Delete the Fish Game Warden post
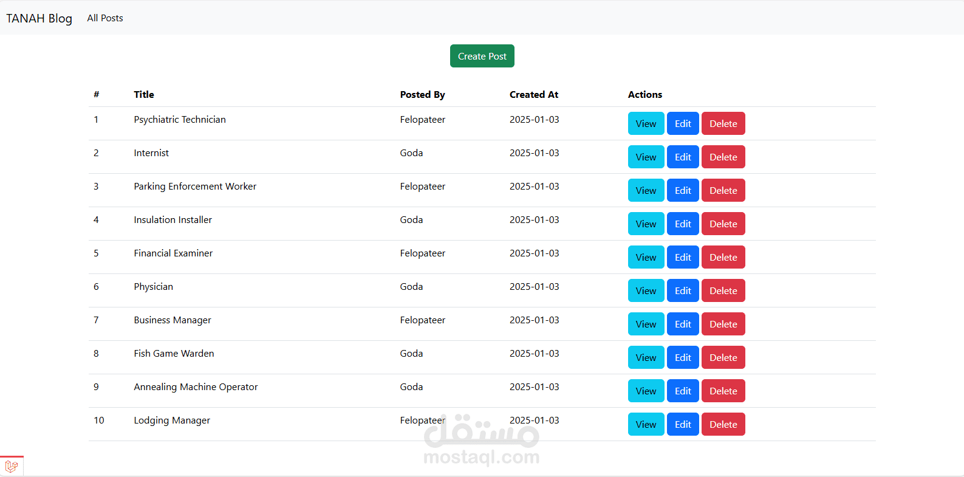Viewport: 964px width, 477px height. pyautogui.click(x=723, y=357)
